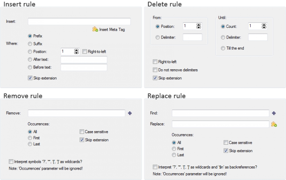The image size is (286, 180).
Task: Enable Do not remove delimiters checkbox
Action: 155,70
